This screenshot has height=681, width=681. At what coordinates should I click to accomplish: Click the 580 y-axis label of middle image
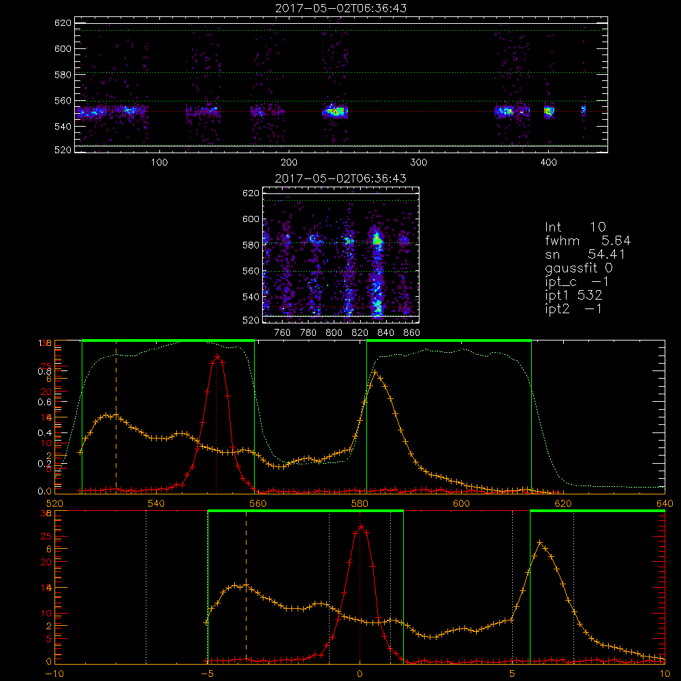251,245
